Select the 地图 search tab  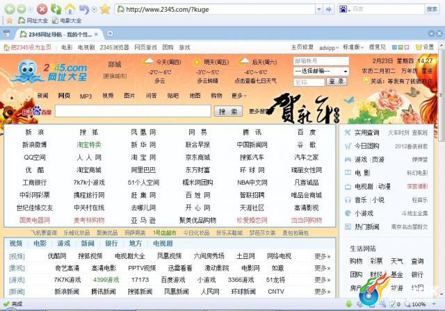click(195, 96)
